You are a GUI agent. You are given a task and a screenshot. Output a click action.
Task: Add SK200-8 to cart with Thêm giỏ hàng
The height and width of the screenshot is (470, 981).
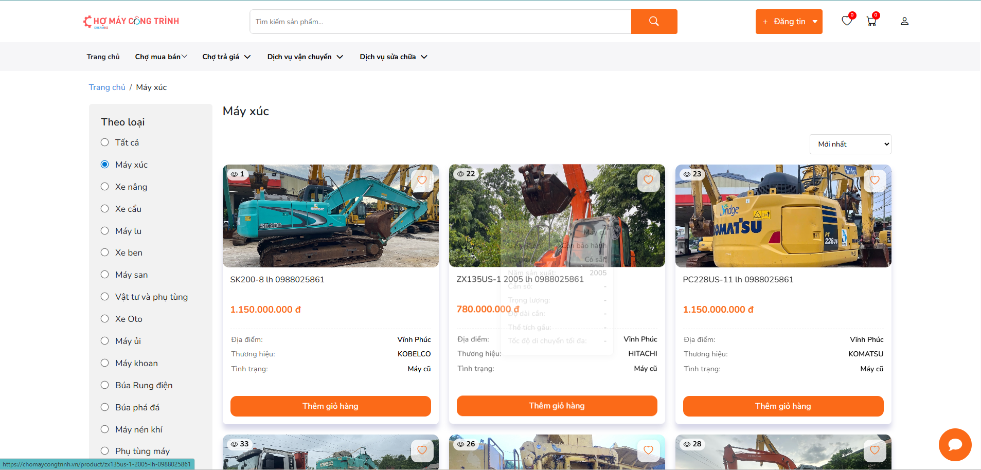(x=330, y=406)
